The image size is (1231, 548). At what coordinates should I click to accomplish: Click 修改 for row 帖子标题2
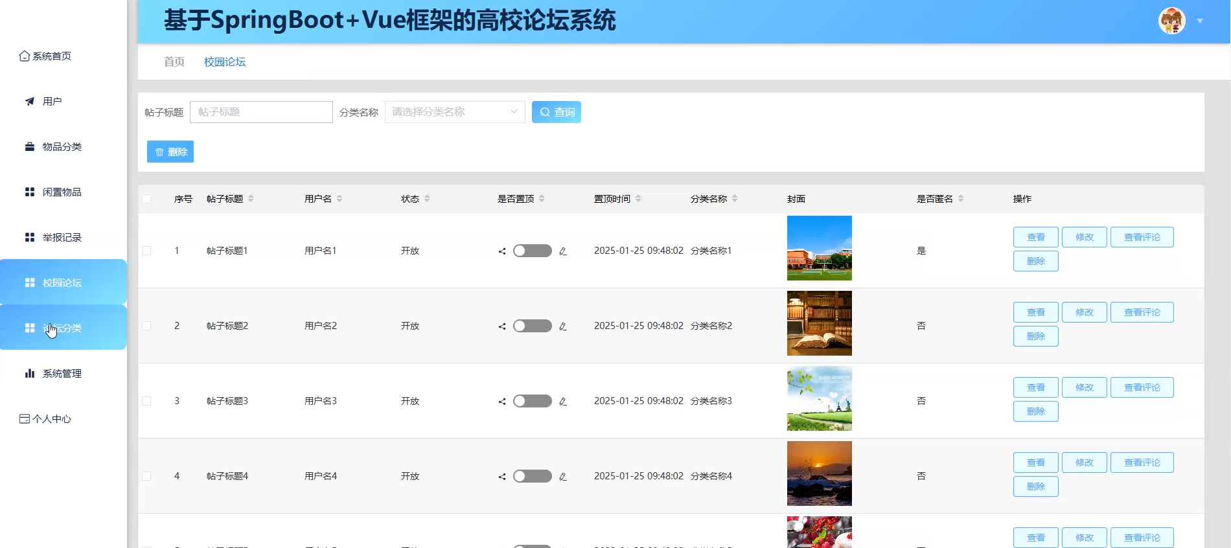(1085, 312)
